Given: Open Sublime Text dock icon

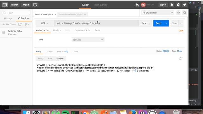Looking at the screenshot, I should click(46, 112).
